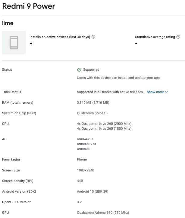Click the Phone form factor value
This screenshot has height=218, width=185.
[x=82, y=159]
